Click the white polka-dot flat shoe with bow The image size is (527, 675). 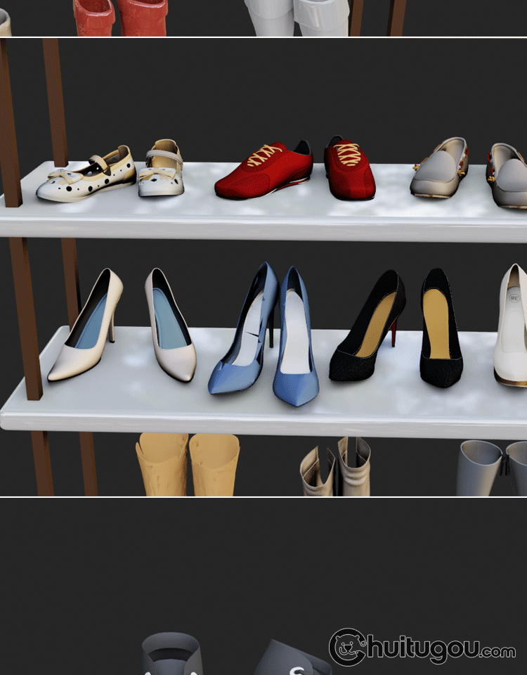tap(86, 174)
